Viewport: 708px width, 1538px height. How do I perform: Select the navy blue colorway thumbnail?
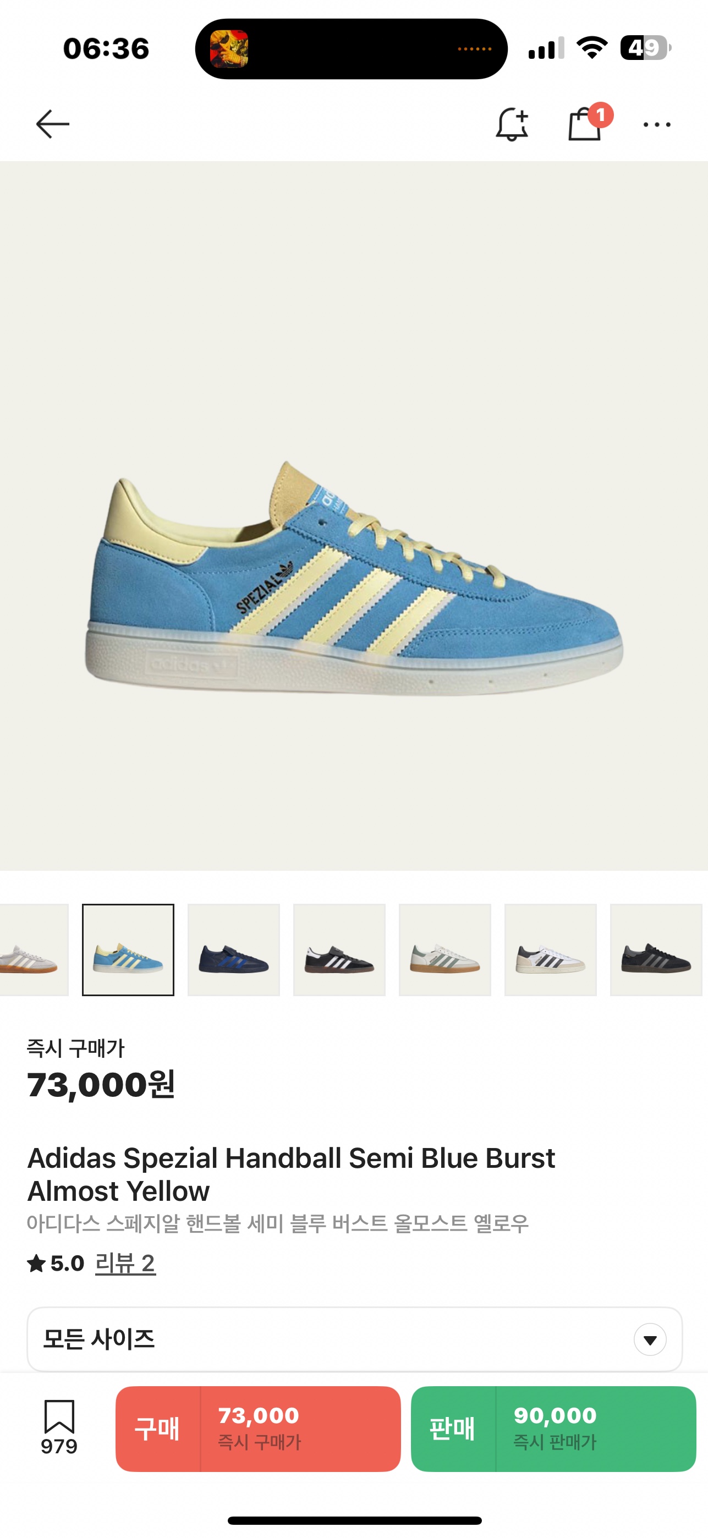coord(233,950)
